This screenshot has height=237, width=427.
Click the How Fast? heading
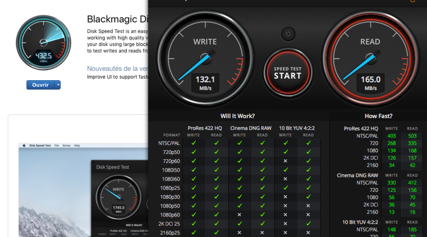click(378, 116)
